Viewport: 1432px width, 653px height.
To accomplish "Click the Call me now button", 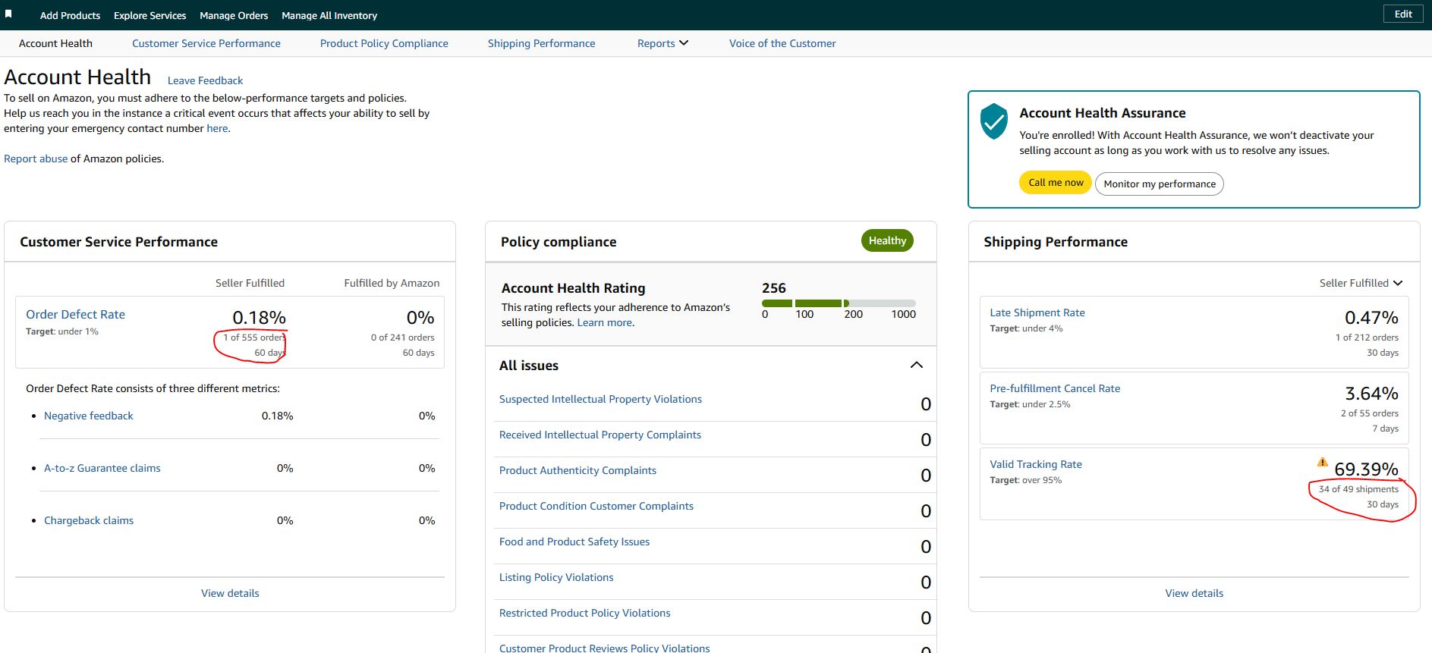I will click(1056, 183).
